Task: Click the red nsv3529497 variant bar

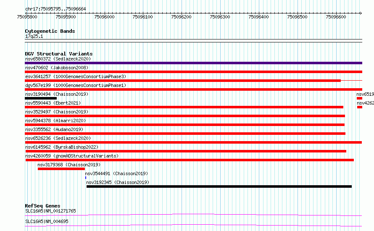Action: (x=185, y=116)
